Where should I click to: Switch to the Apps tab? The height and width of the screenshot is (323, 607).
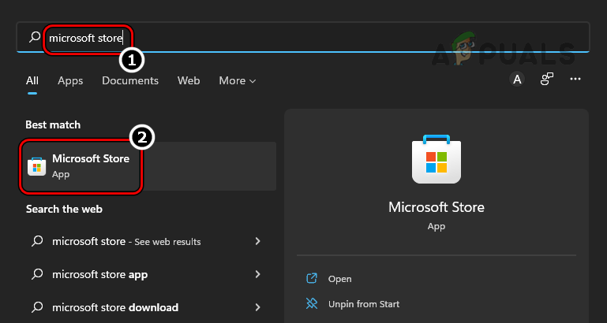tap(70, 80)
